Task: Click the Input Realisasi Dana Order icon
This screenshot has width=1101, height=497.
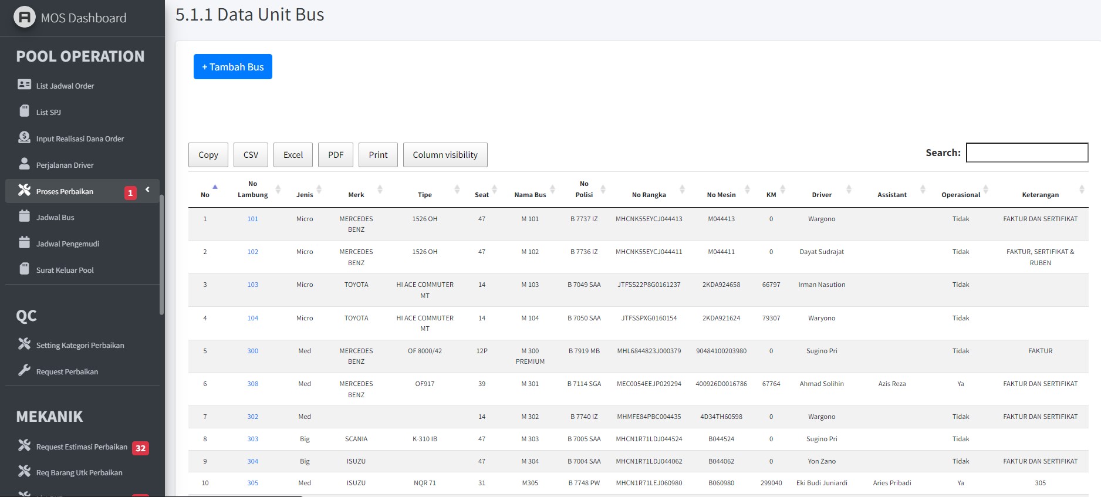Action: (x=24, y=138)
